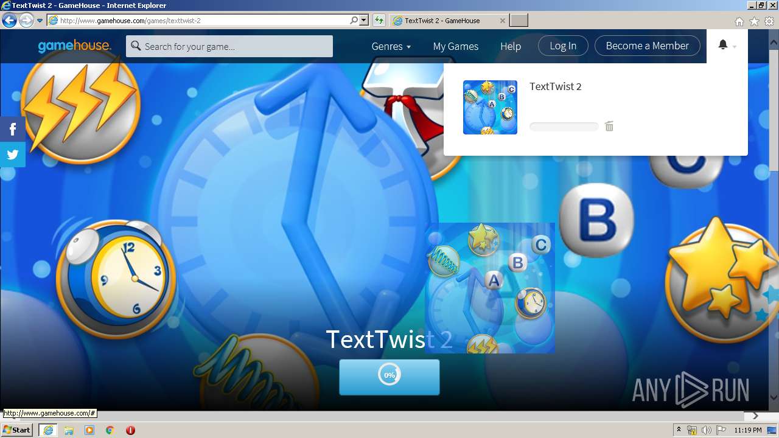The height and width of the screenshot is (438, 779).
Task: Click the search magnifier icon
Action: 136,46
